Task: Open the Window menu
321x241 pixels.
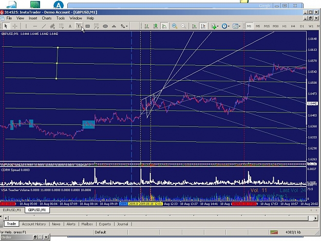Action: [75, 18]
